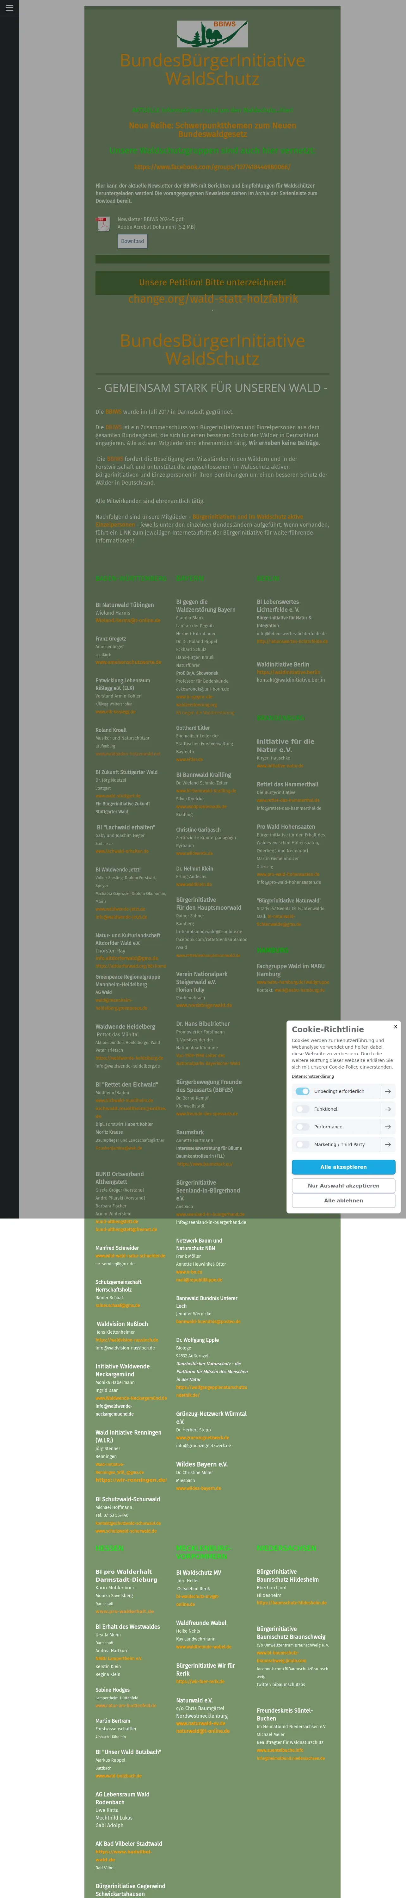Click the BADEN-WÜRTTEMBERG section heading

click(131, 578)
